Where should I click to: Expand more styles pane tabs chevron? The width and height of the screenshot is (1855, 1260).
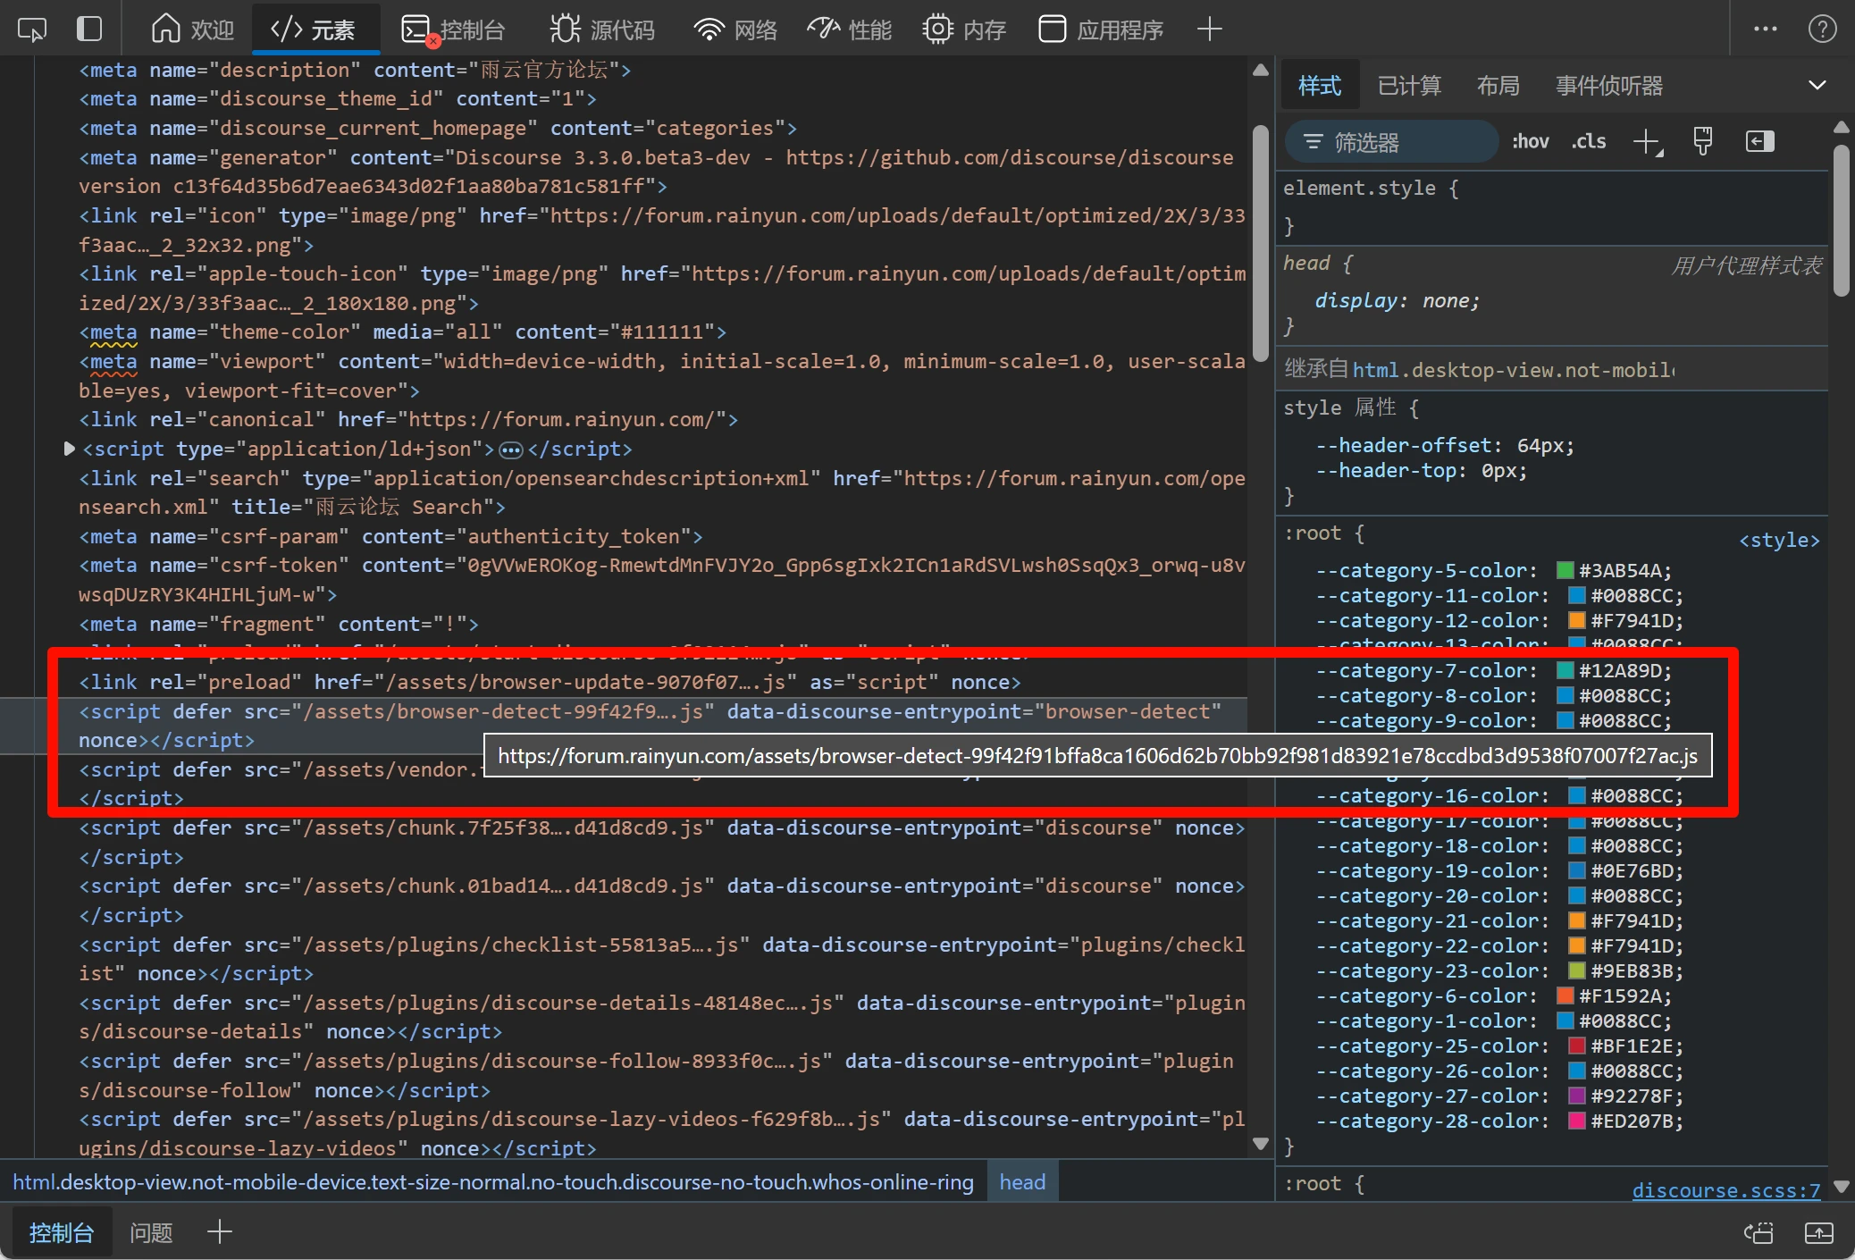[x=1817, y=86]
